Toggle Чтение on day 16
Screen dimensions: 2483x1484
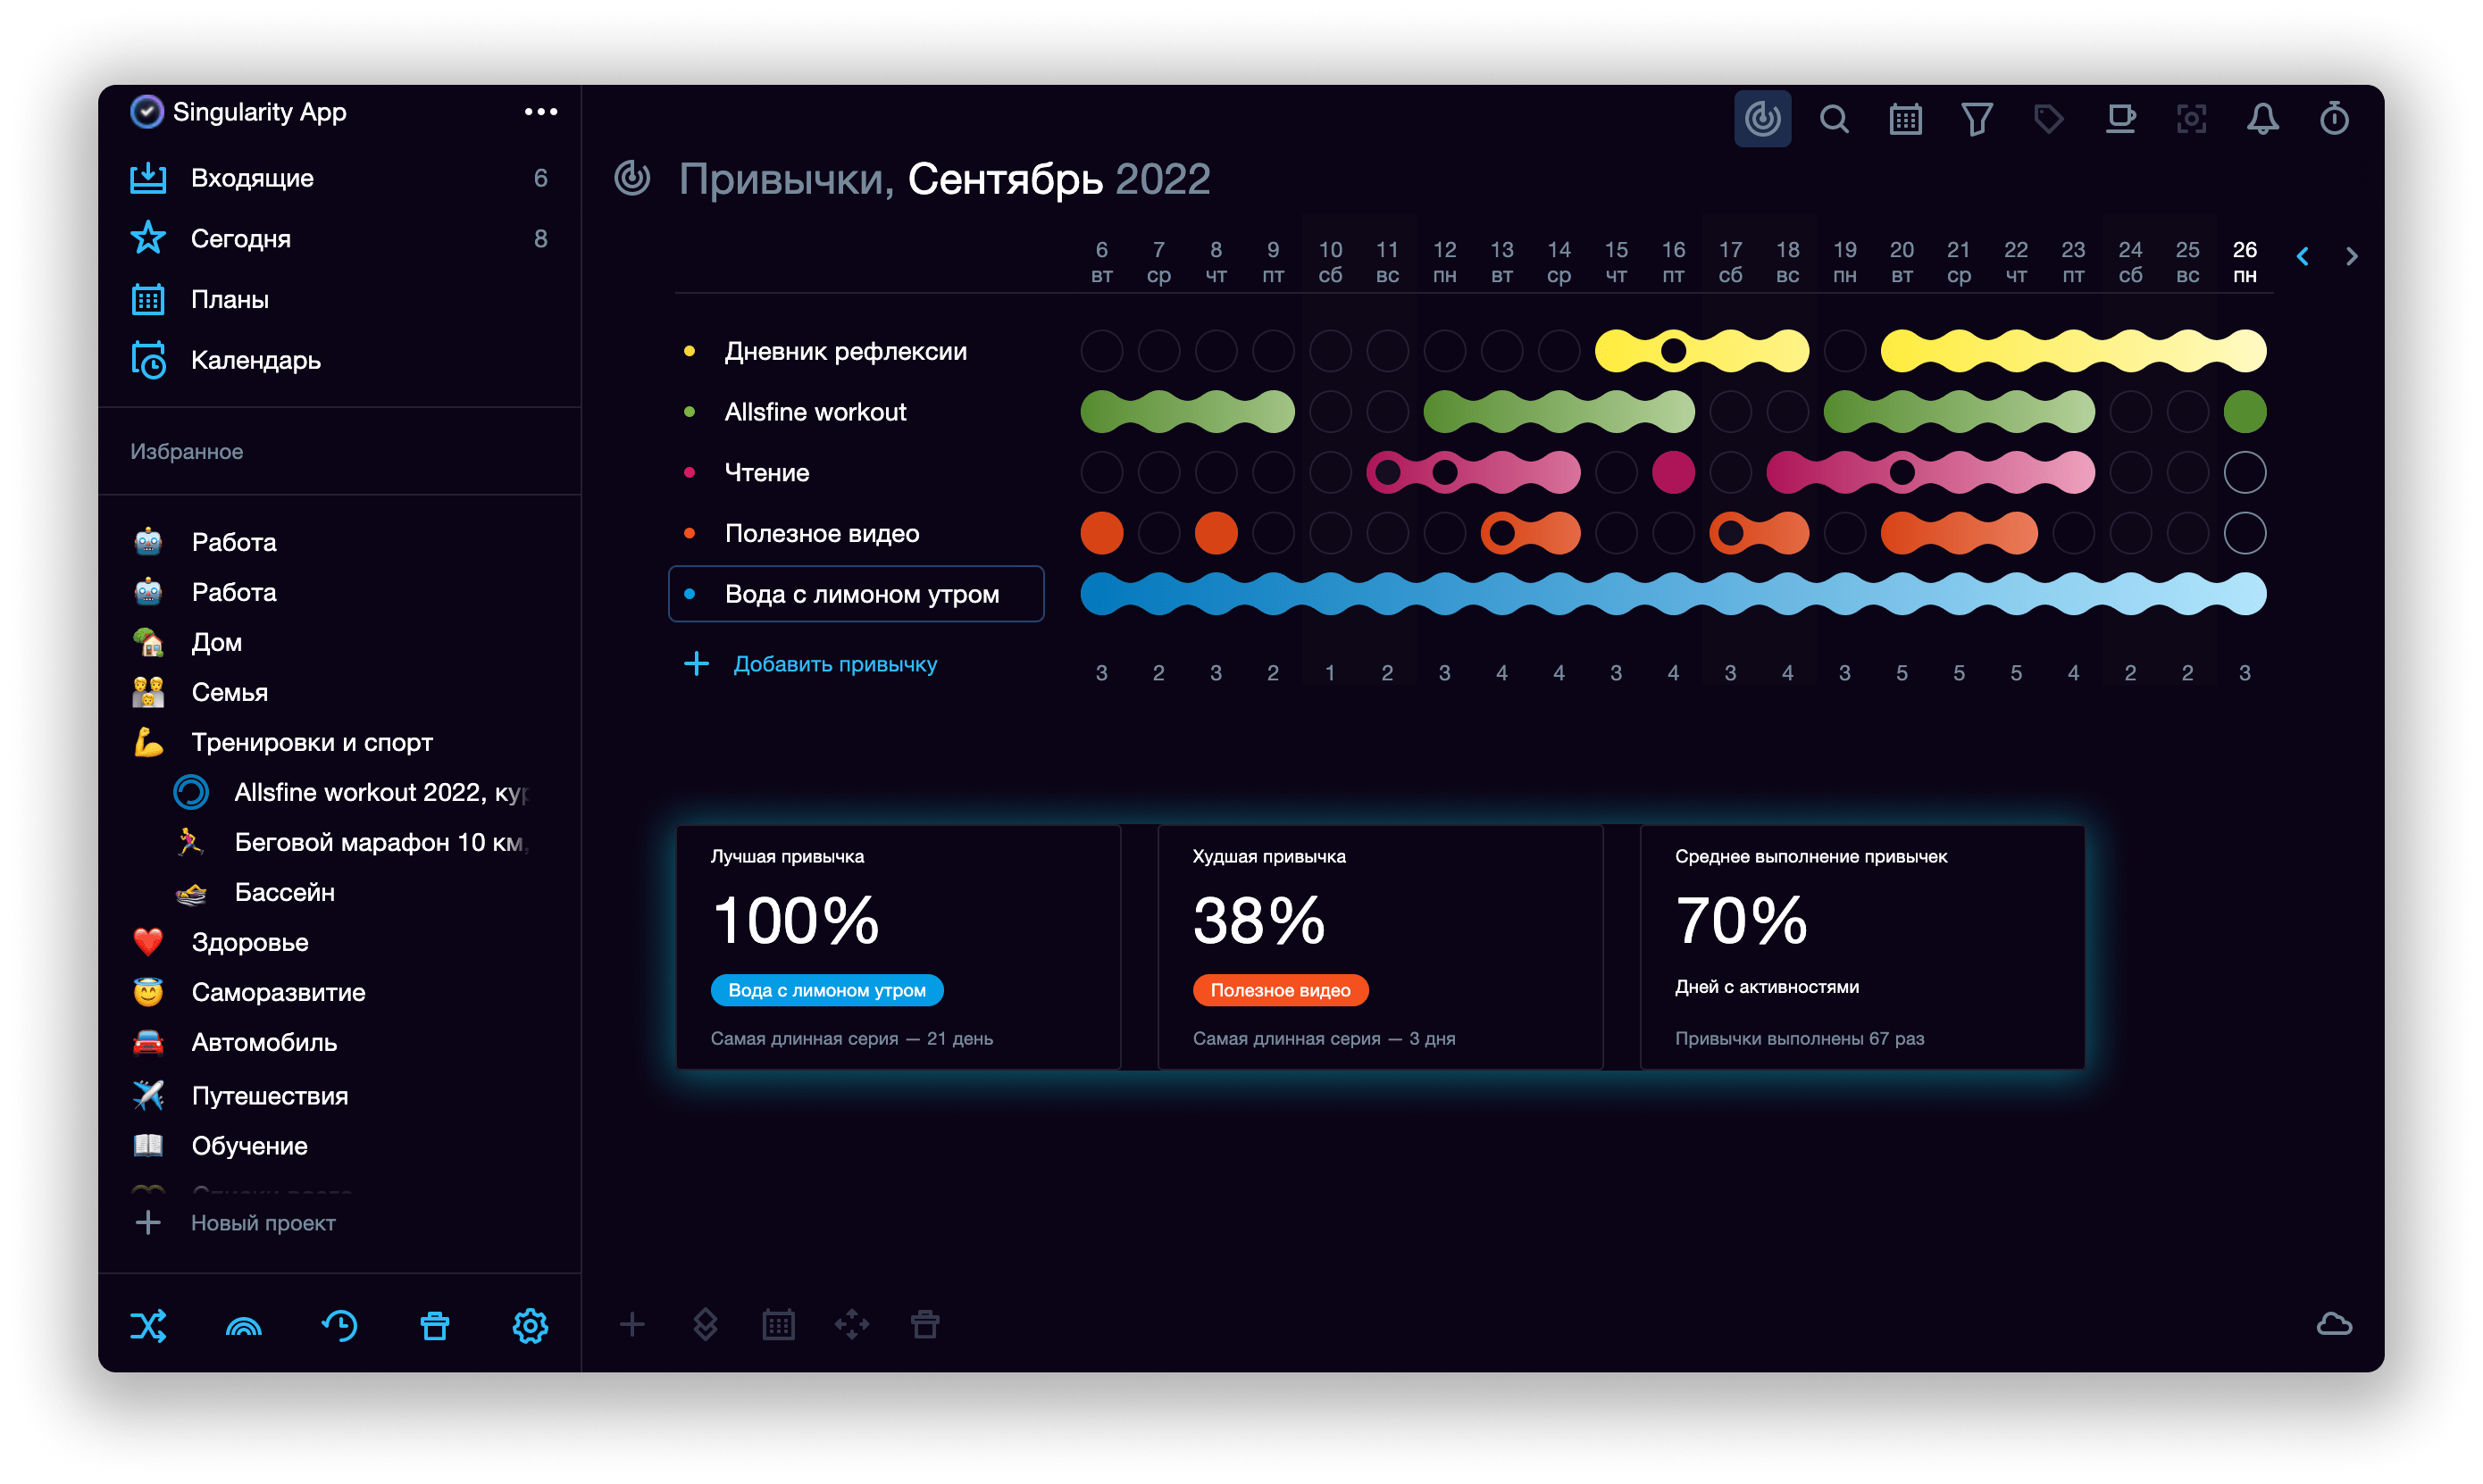1673,473
